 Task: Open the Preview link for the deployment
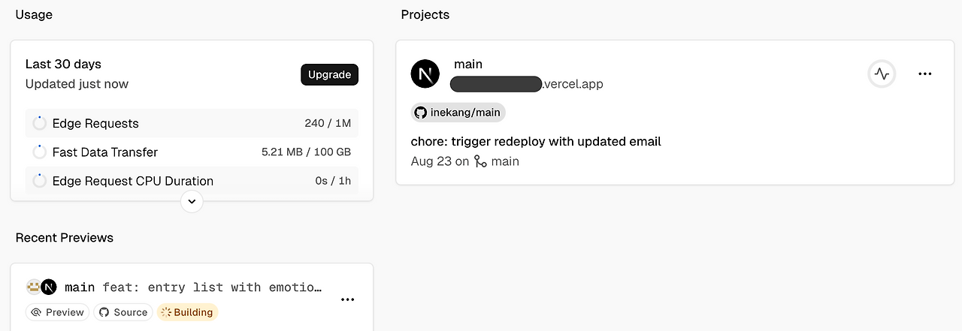coord(57,312)
